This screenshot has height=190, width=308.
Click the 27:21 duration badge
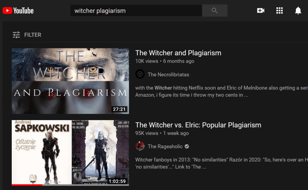[x=119, y=109]
